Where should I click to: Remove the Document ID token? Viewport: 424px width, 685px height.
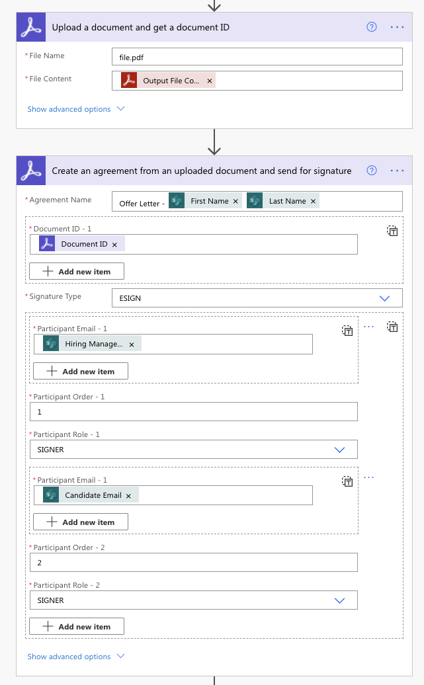coord(114,245)
